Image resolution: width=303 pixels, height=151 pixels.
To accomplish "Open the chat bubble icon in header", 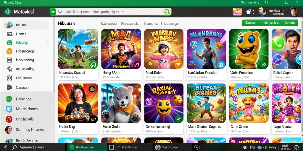I will [249, 12].
